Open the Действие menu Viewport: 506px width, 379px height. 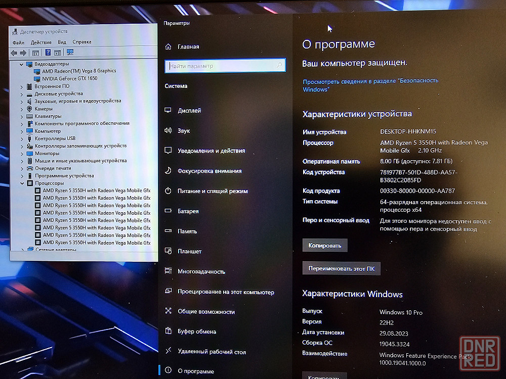click(41, 42)
